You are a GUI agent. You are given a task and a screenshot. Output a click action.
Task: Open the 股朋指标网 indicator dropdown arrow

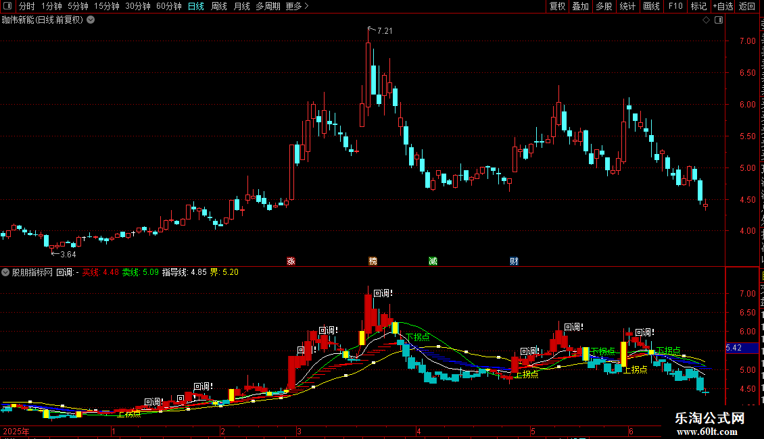tap(5, 272)
